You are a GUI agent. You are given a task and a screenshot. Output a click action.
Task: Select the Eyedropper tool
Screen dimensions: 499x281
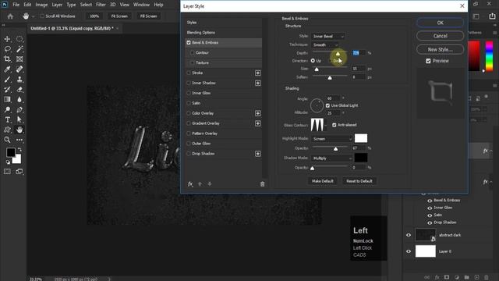coord(7,69)
